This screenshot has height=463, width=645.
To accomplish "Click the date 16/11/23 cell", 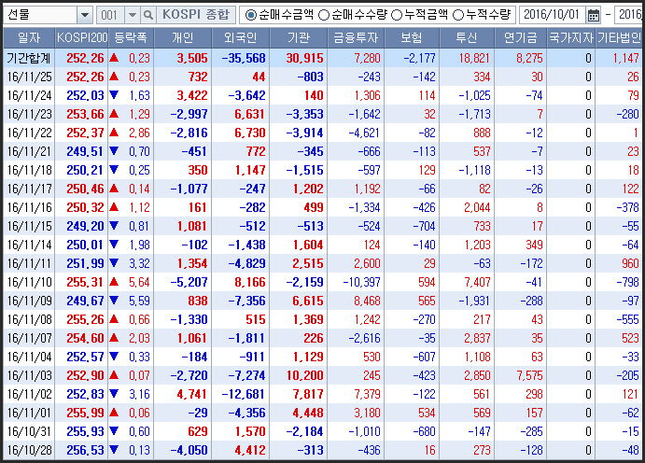I will coord(30,114).
